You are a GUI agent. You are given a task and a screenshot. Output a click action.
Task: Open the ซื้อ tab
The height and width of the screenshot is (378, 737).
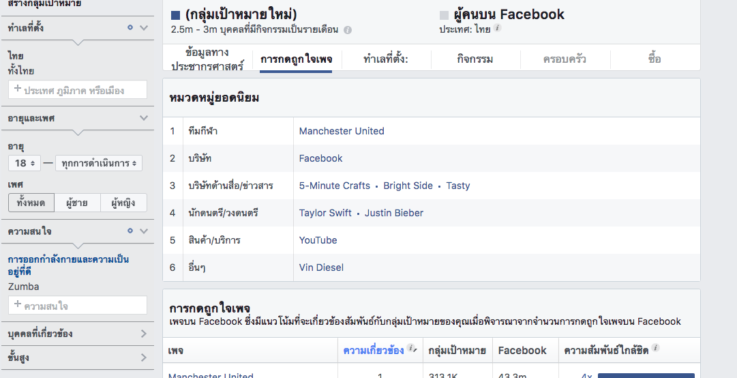(655, 59)
